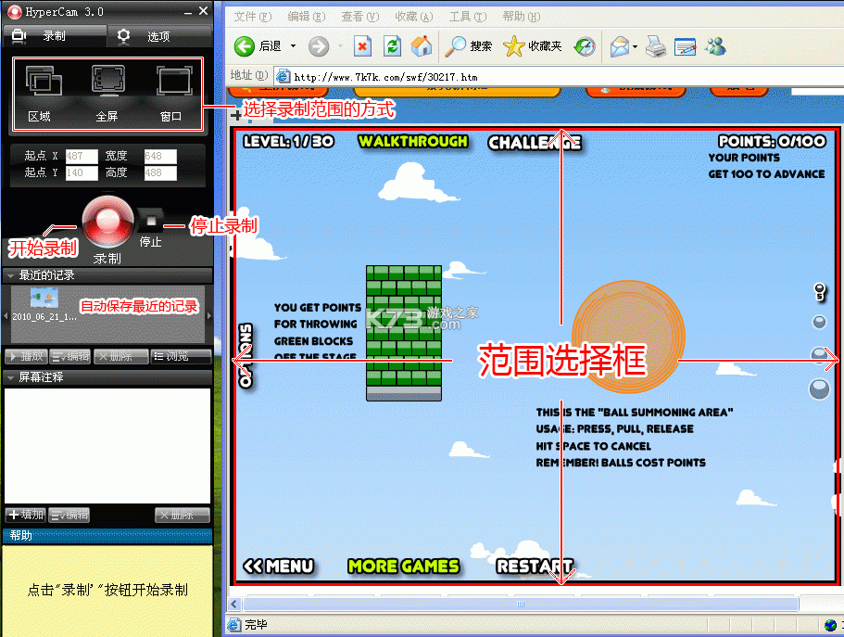The image size is (844, 637).
Task: Click the browser history clock icon
Action: tap(585, 46)
